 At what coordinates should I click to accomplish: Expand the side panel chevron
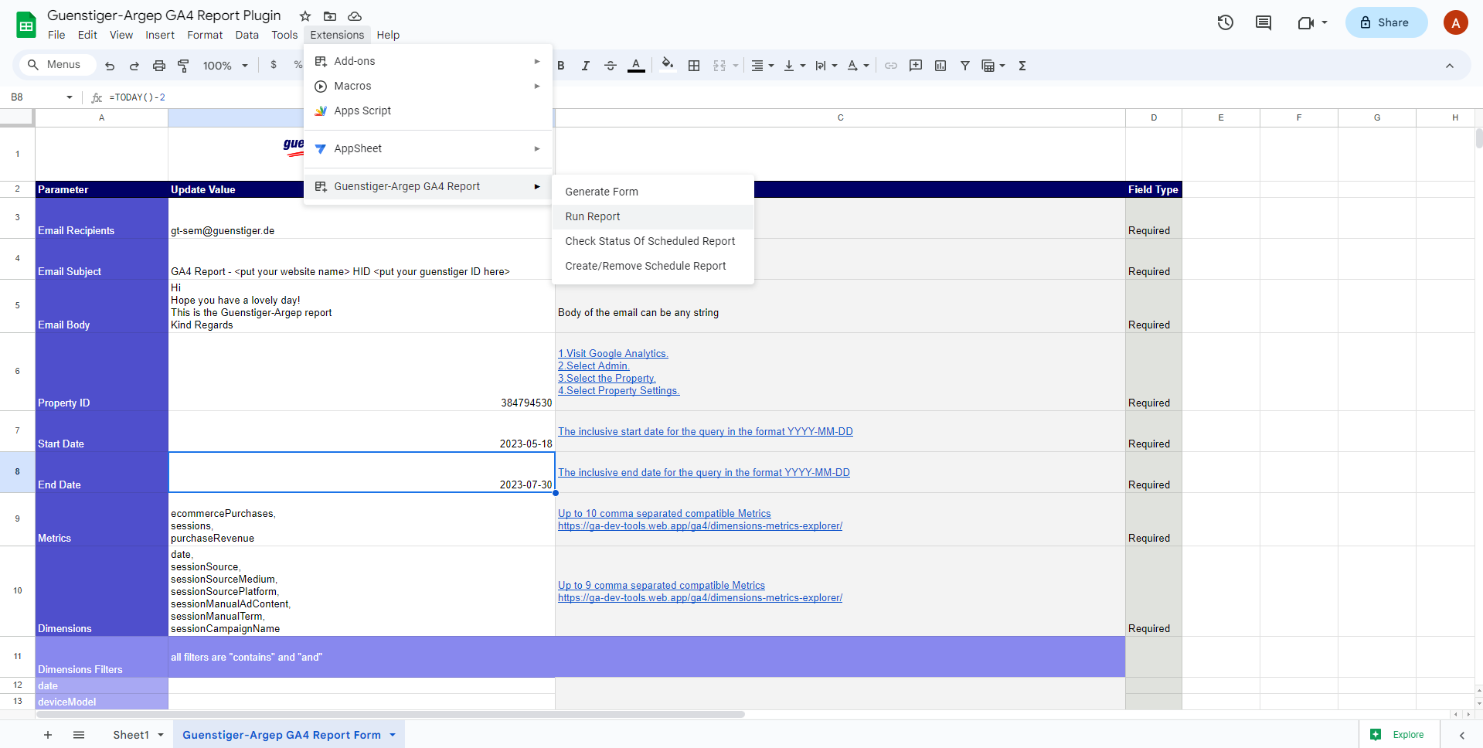coord(1462,735)
